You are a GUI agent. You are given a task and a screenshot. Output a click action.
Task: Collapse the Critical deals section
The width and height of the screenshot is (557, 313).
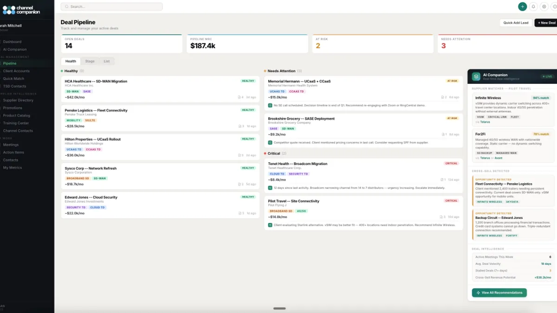click(x=274, y=153)
